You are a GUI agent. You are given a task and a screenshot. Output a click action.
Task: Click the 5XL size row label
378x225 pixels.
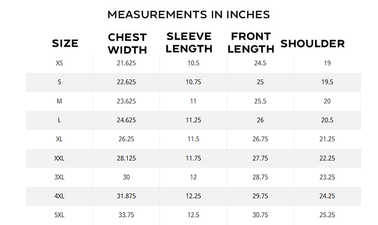59,215
